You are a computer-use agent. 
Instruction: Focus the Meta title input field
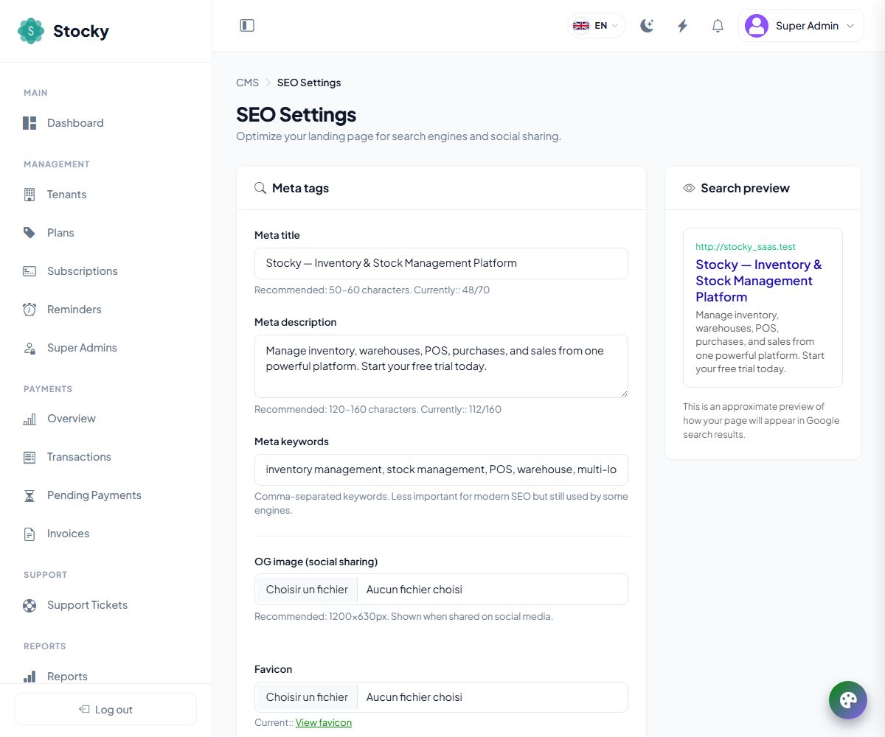441,263
